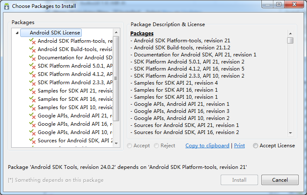
Task: Click the dependency message about Android SDK Tools
Action: (x=127, y=167)
